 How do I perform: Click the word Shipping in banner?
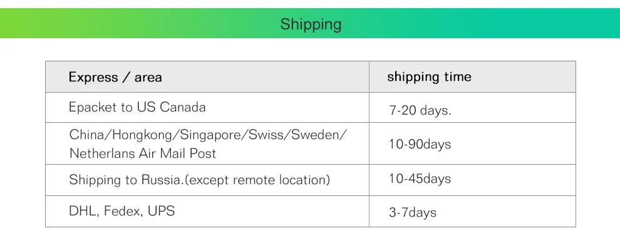pos(311,24)
